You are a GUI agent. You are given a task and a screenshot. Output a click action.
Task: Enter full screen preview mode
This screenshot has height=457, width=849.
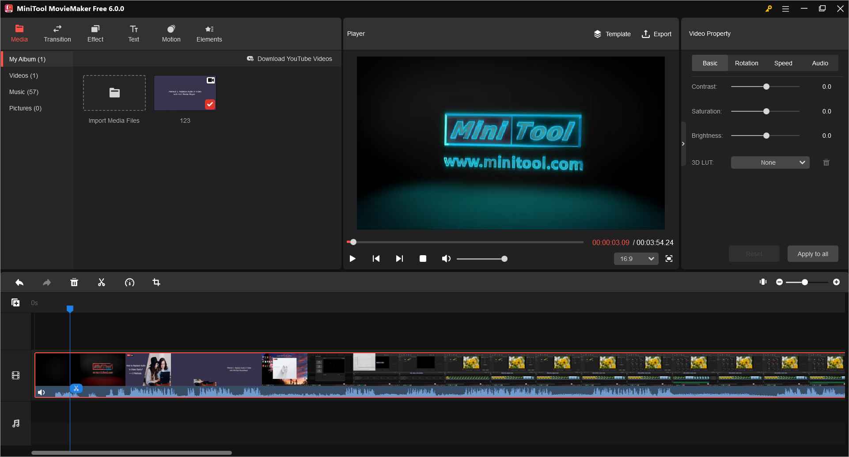pos(669,259)
